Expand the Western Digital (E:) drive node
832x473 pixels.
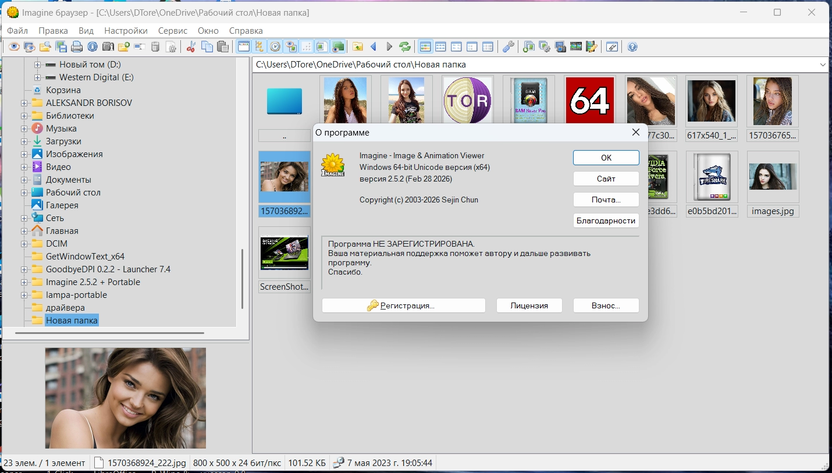[37, 77]
